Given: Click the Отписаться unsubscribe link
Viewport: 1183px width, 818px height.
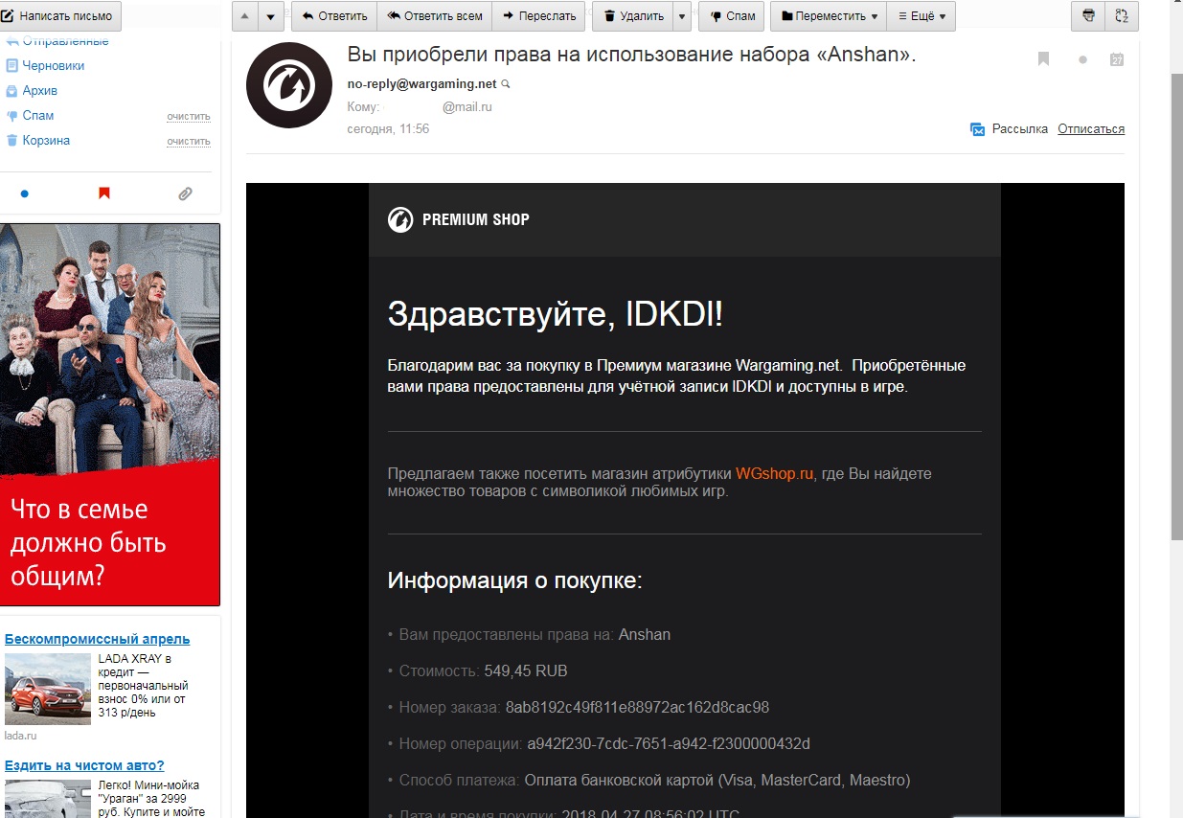Looking at the screenshot, I should click(x=1091, y=128).
